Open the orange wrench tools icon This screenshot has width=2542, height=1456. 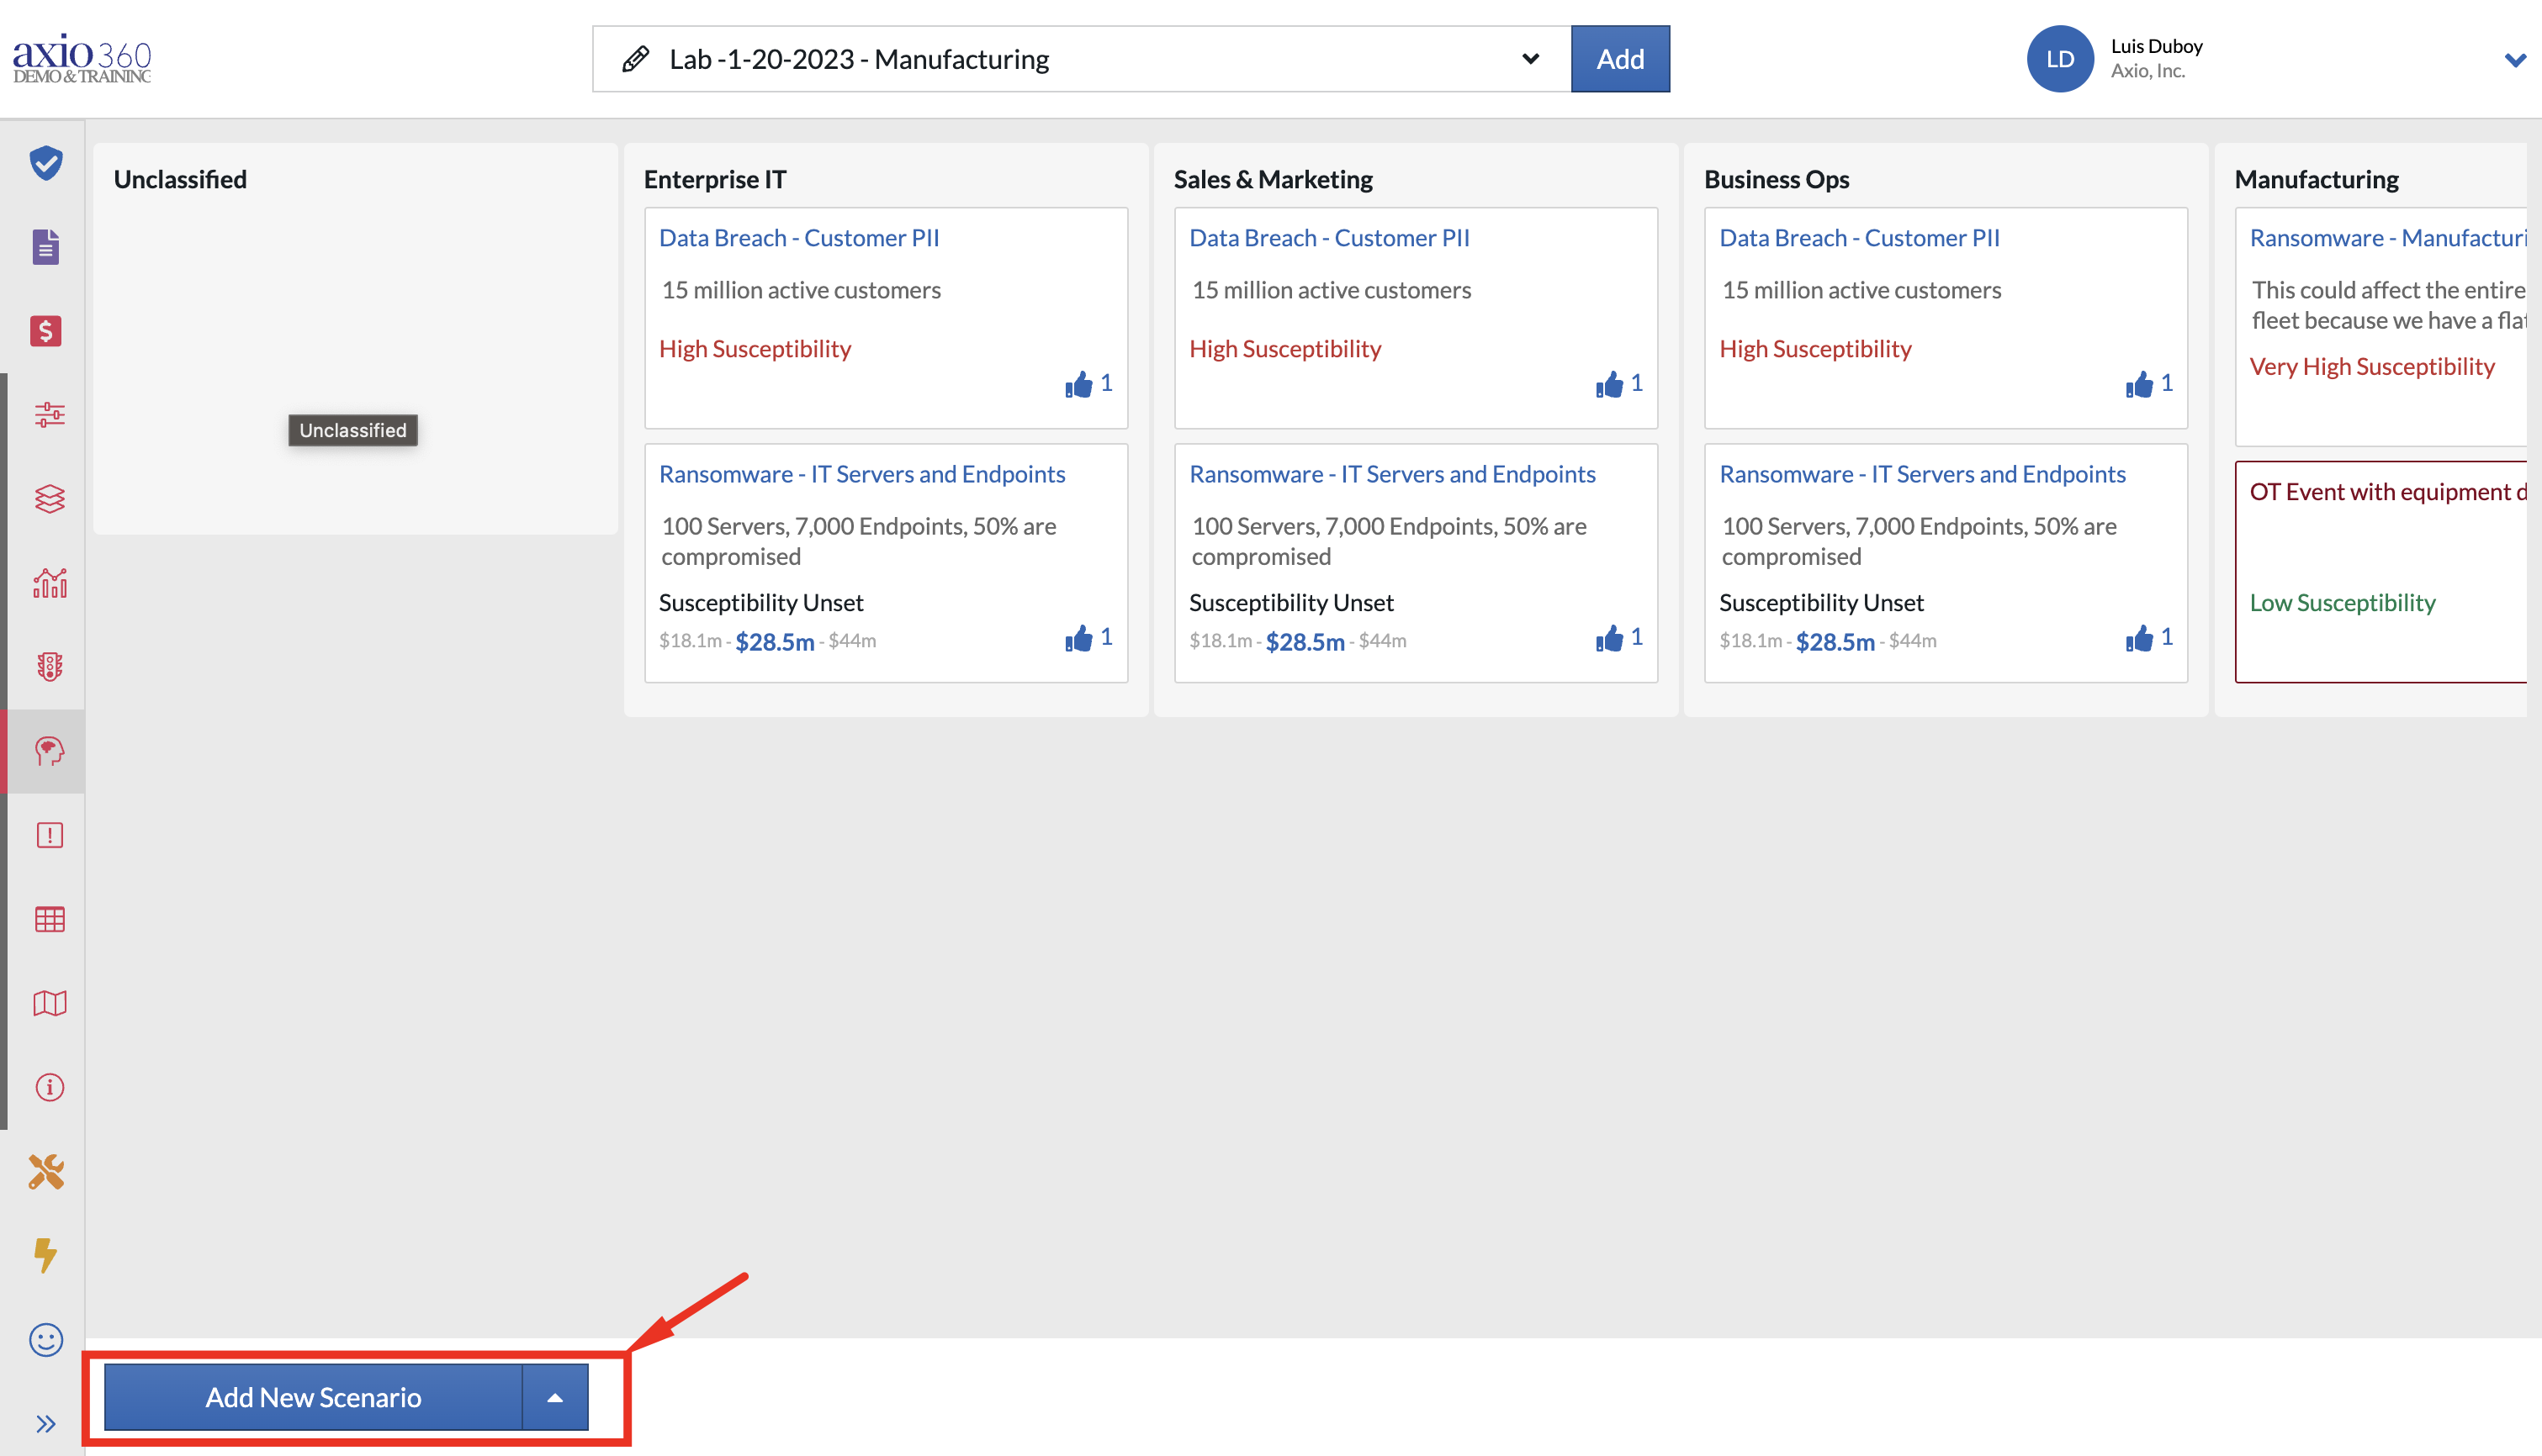[x=46, y=1171]
